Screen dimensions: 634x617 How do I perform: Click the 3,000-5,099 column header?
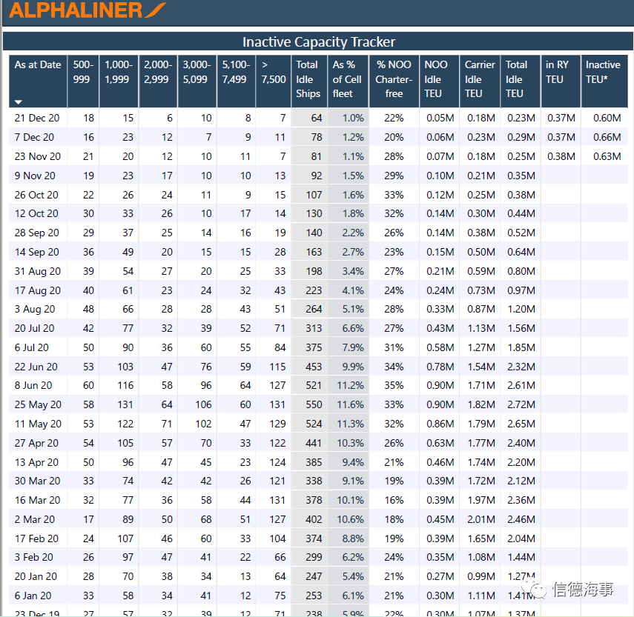197,81
